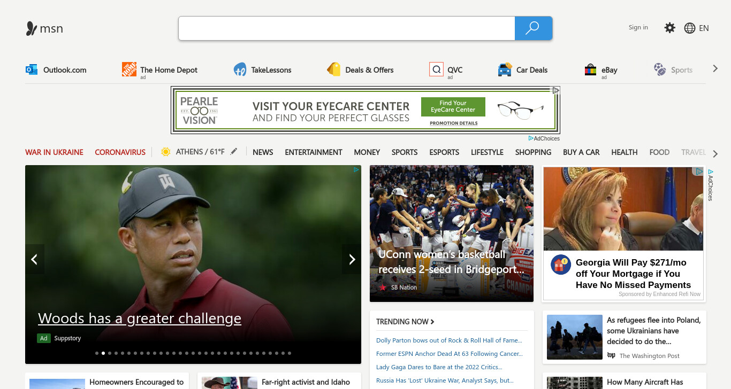This screenshot has height=389, width=731.
Task: Edit location with the pencil icon
Action: point(233,152)
